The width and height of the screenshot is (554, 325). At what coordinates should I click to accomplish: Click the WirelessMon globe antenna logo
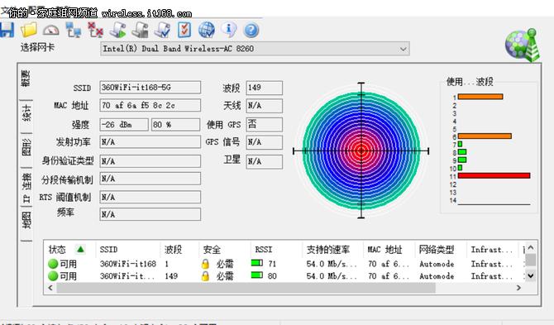(x=523, y=45)
